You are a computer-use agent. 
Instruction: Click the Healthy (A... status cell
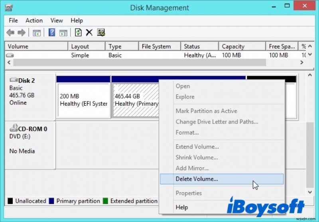200,55
